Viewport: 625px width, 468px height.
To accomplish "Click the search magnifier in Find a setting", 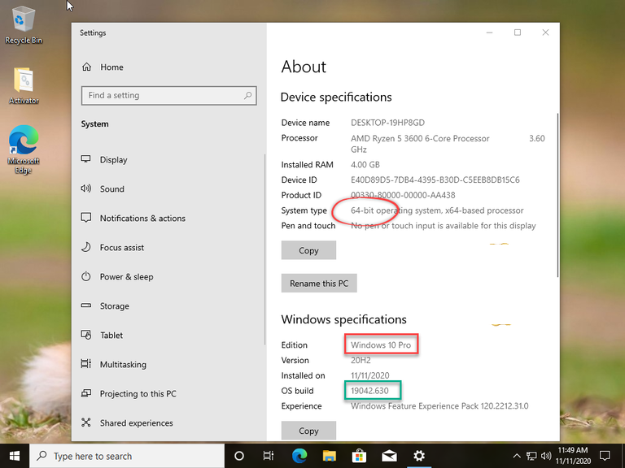I will (x=248, y=96).
